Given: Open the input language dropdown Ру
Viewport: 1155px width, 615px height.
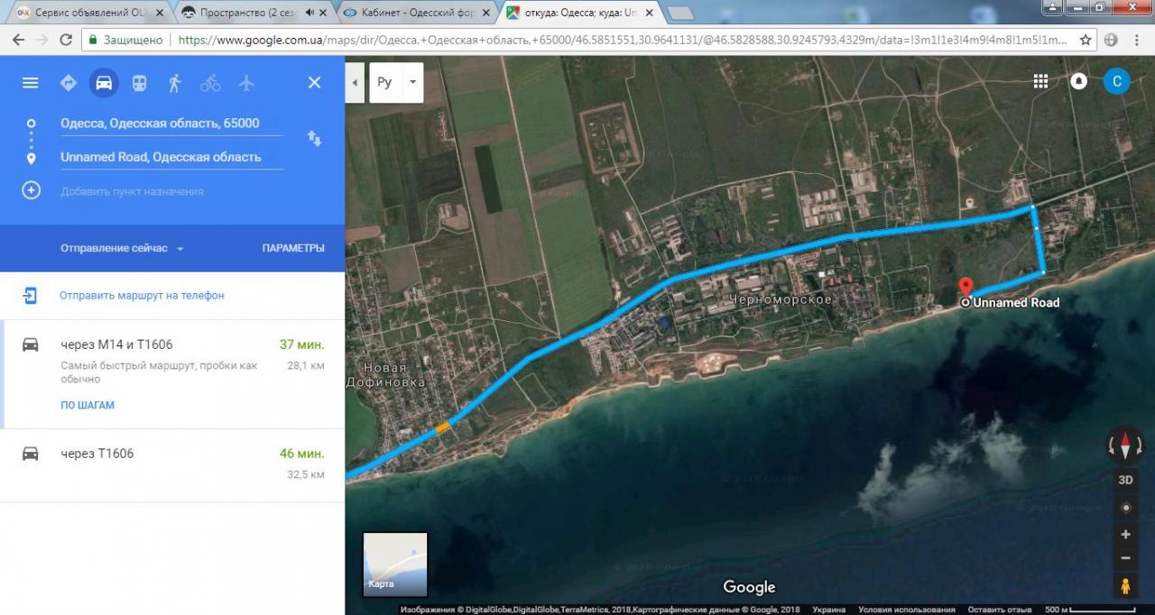Looking at the screenshot, I should (396, 82).
